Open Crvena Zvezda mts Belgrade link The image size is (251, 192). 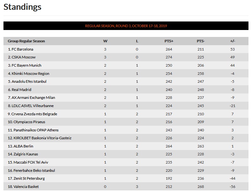tap(34, 114)
